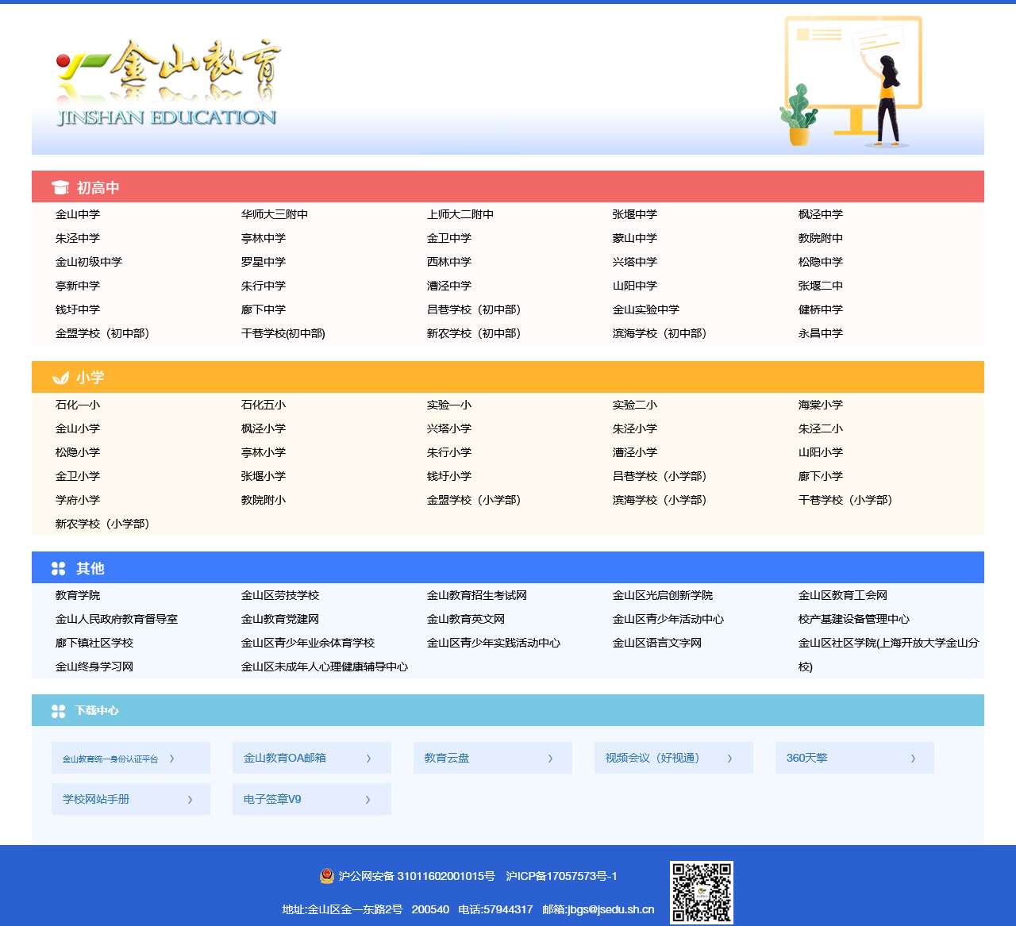
Task: Click the chevron on 金山教育统一身份认证平台
Action: pos(171,759)
